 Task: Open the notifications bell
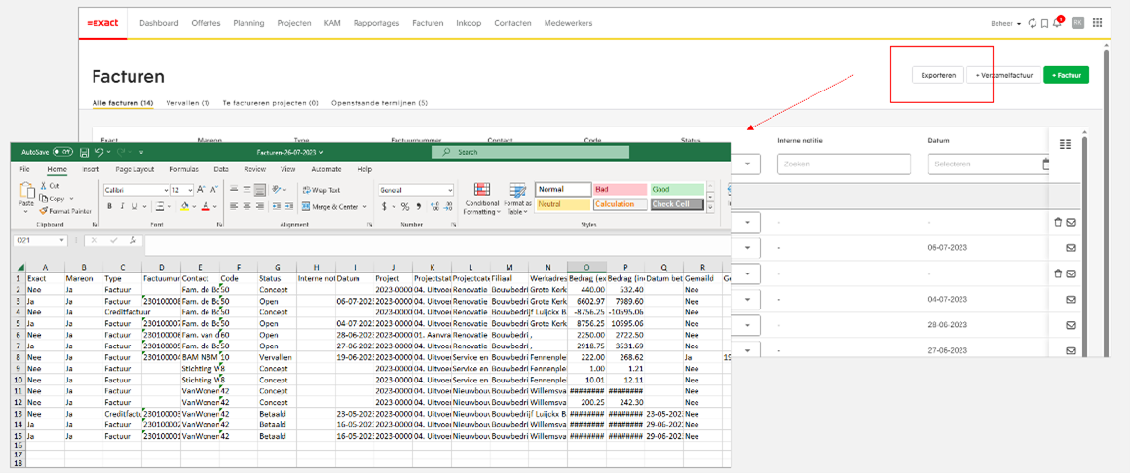[x=1058, y=23]
